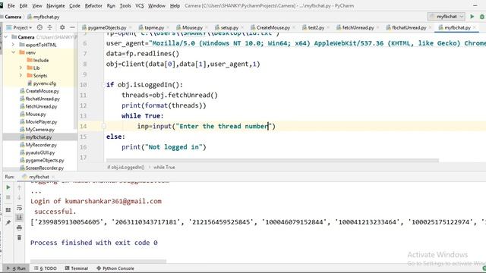Click the print icon in the Run panel

click(x=19, y=227)
